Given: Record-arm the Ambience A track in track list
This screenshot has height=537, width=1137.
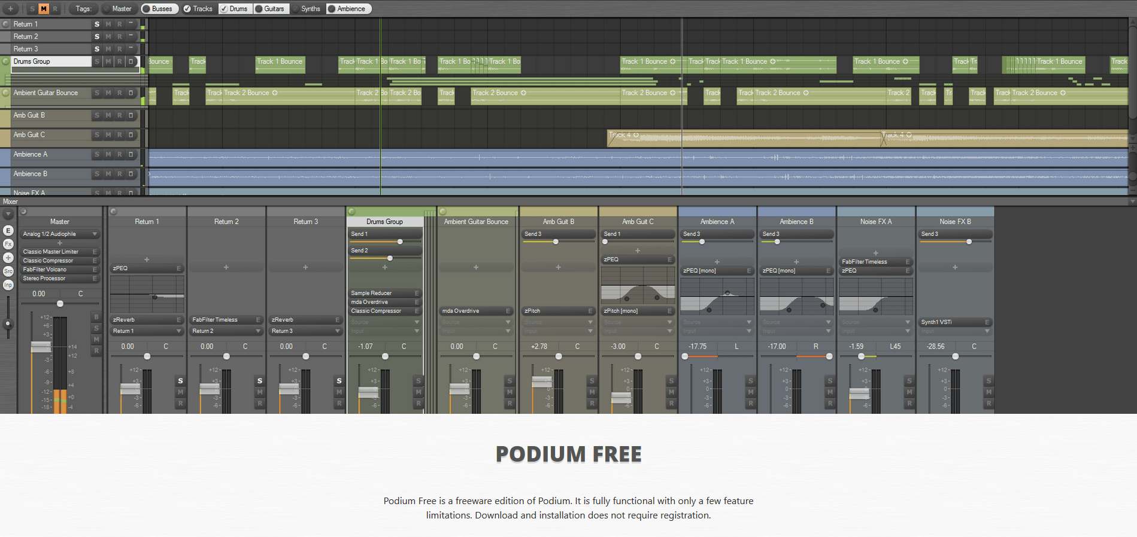Looking at the screenshot, I should 119,154.
